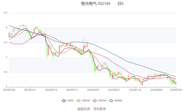
Task: Click the 20240306 date on the x-axis
Action: 9,90
